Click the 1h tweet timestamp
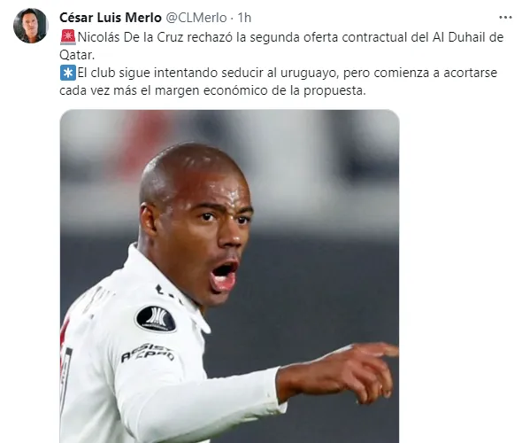 [x=244, y=18]
